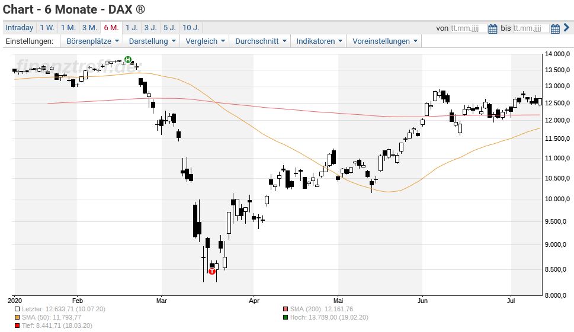Screen dimensions: 574x332
Task: Click the green Hoch legend swatch
Action: tap(286, 317)
